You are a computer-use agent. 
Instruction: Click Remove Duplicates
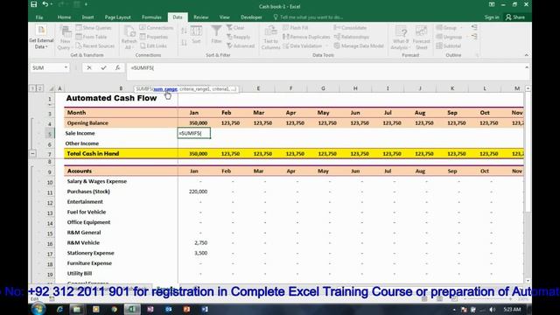(x=306, y=37)
